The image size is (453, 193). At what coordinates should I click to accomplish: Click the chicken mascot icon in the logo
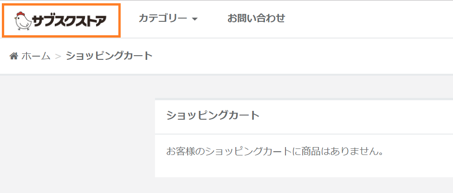click(x=22, y=21)
